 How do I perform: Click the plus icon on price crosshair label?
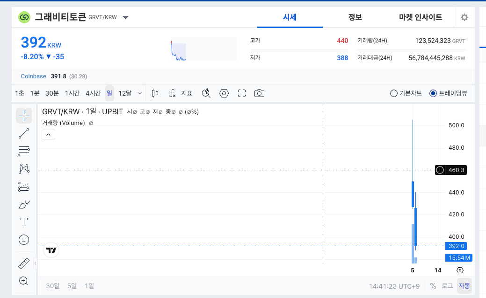click(440, 170)
